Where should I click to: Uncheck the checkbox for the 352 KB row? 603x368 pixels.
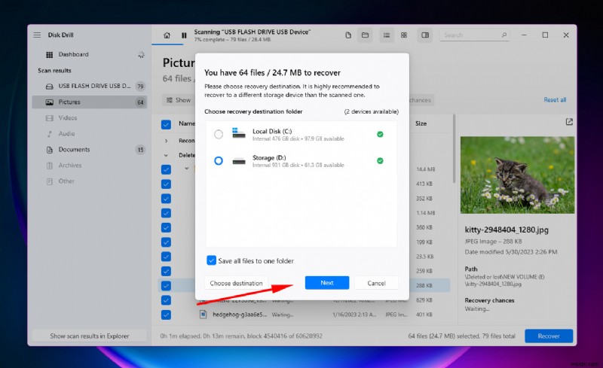pyautogui.click(x=166, y=199)
